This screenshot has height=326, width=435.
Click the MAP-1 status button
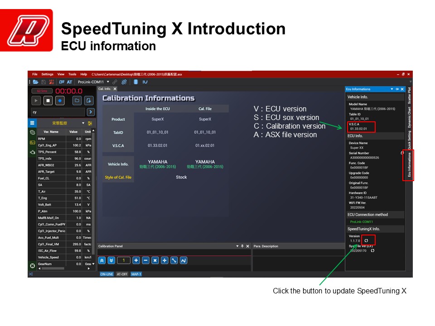pos(136,274)
